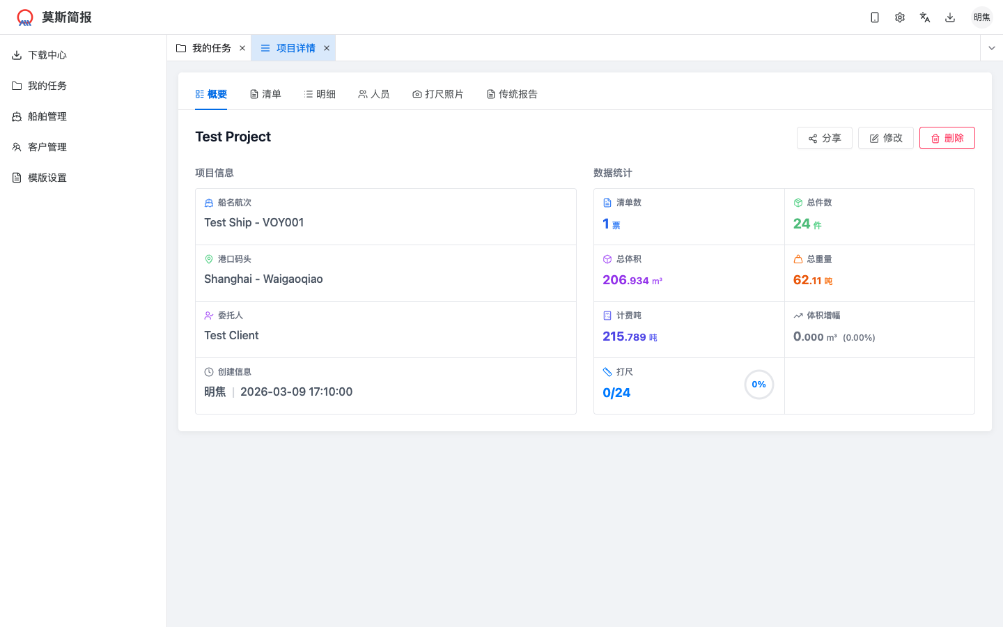Open the 人员 tab
1003x627 pixels.
374,94
